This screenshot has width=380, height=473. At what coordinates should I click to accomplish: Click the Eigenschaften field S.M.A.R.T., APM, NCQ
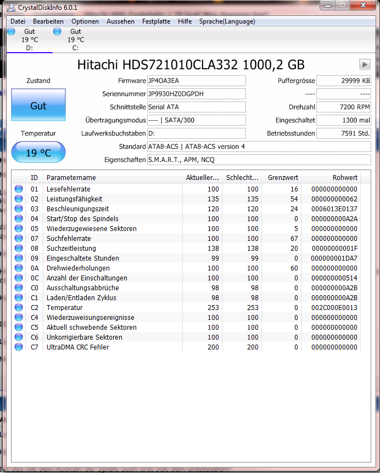pos(259,160)
